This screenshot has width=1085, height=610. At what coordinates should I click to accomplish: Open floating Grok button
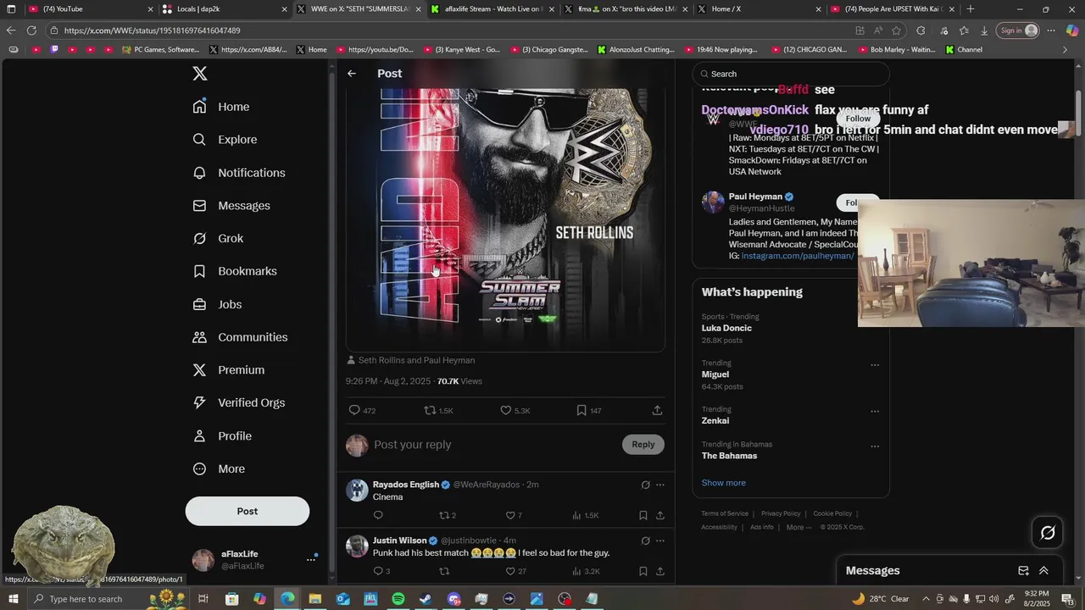click(1048, 533)
